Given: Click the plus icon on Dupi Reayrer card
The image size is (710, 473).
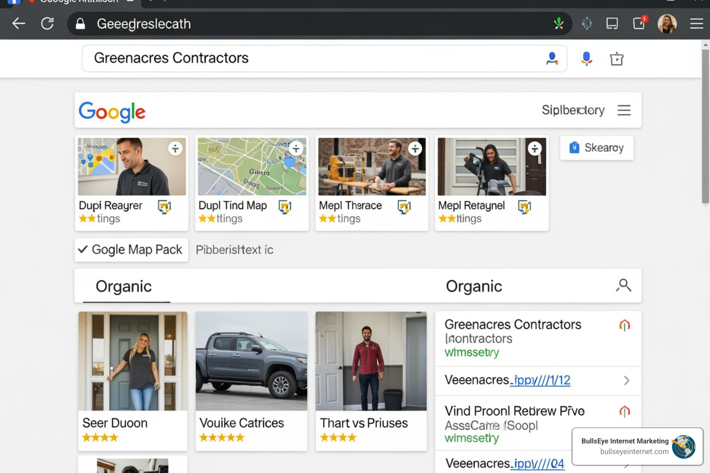Looking at the screenshot, I should click(175, 148).
